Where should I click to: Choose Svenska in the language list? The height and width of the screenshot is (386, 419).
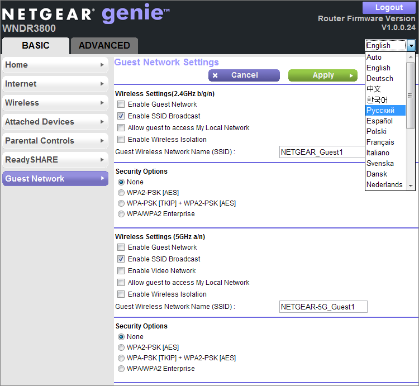tap(385, 163)
